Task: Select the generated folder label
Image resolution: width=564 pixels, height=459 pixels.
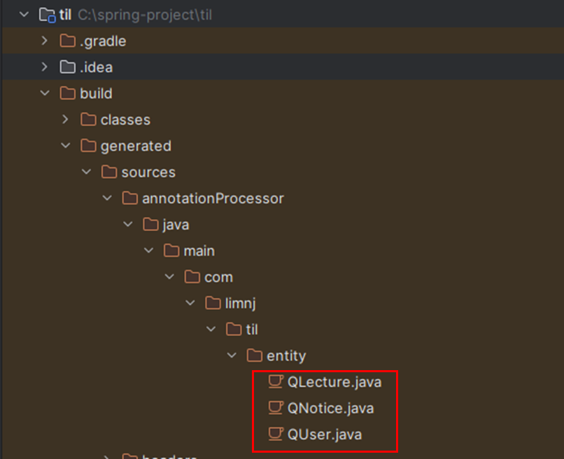Action: click(136, 146)
